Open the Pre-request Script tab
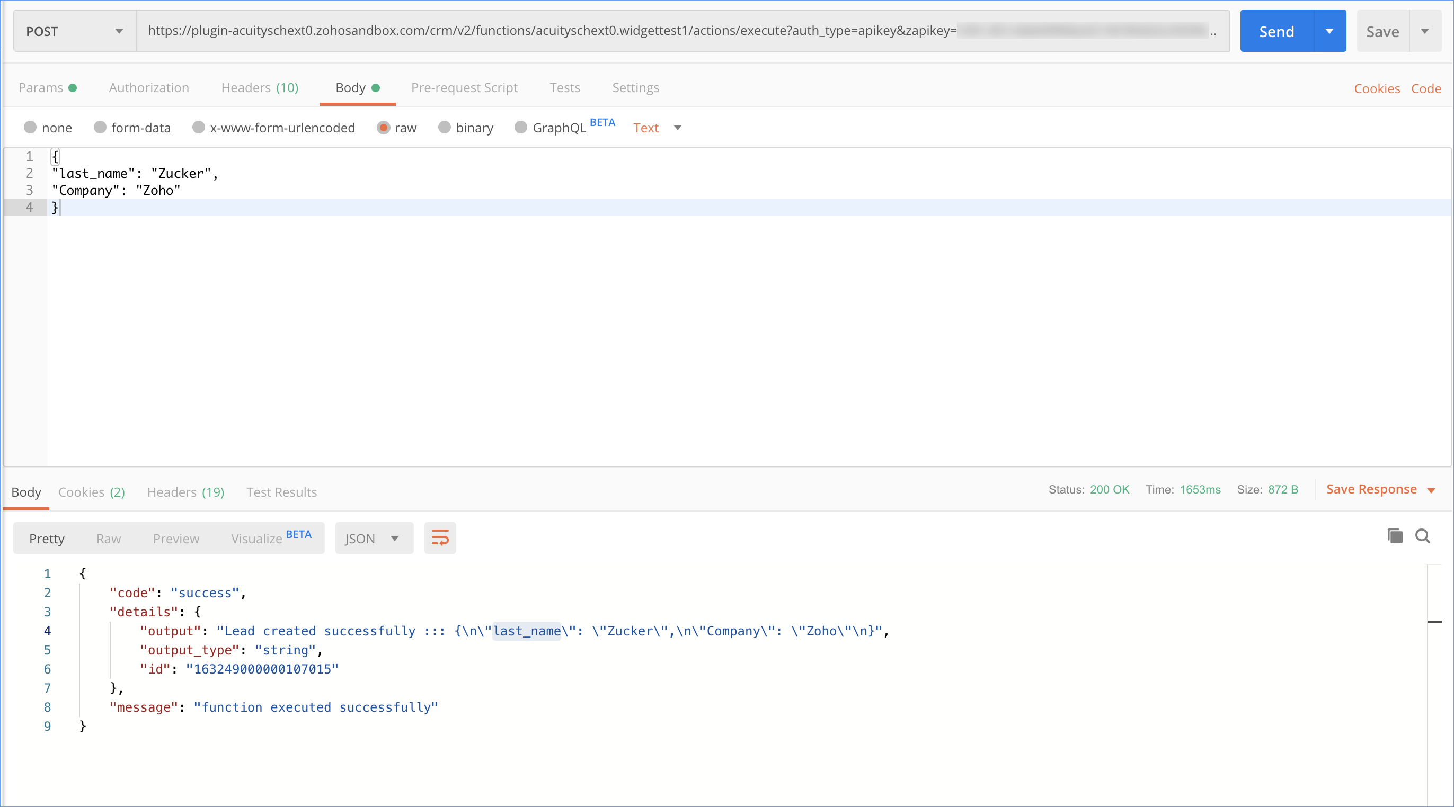Image resolution: width=1454 pixels, height=807 pixels. tap(464, 87)
